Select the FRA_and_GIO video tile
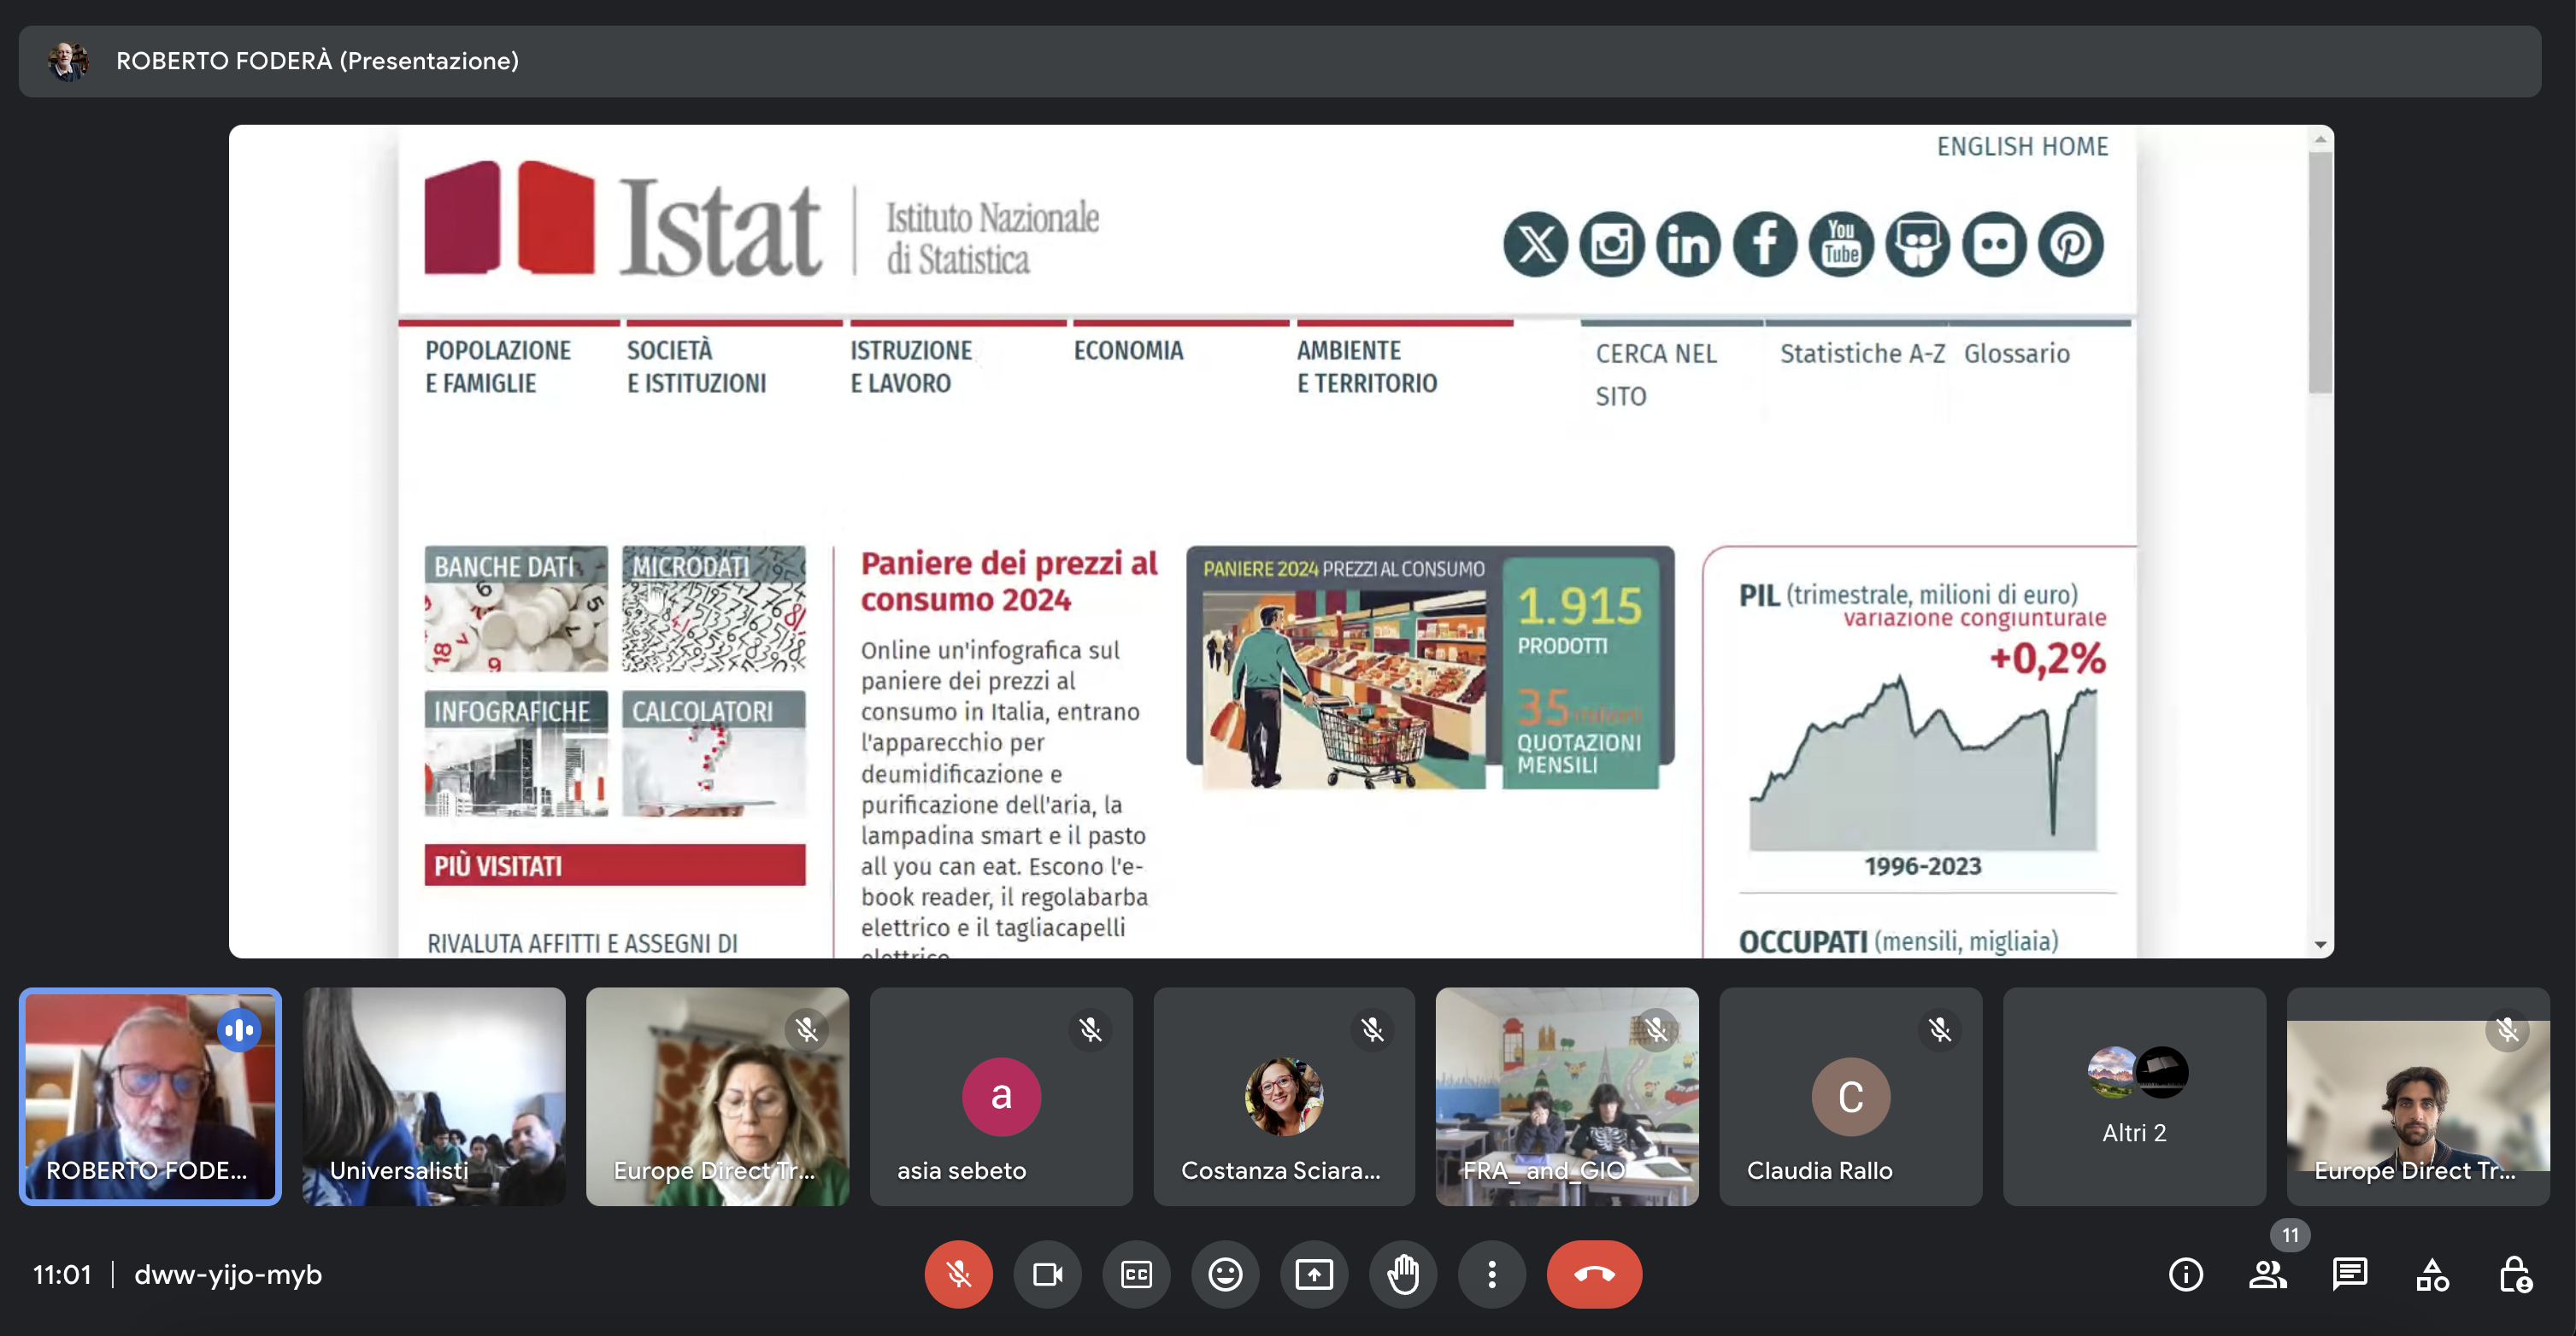This screenshot has width=2576, height=1336. pyautogui.click(x=1567, y=1096)
